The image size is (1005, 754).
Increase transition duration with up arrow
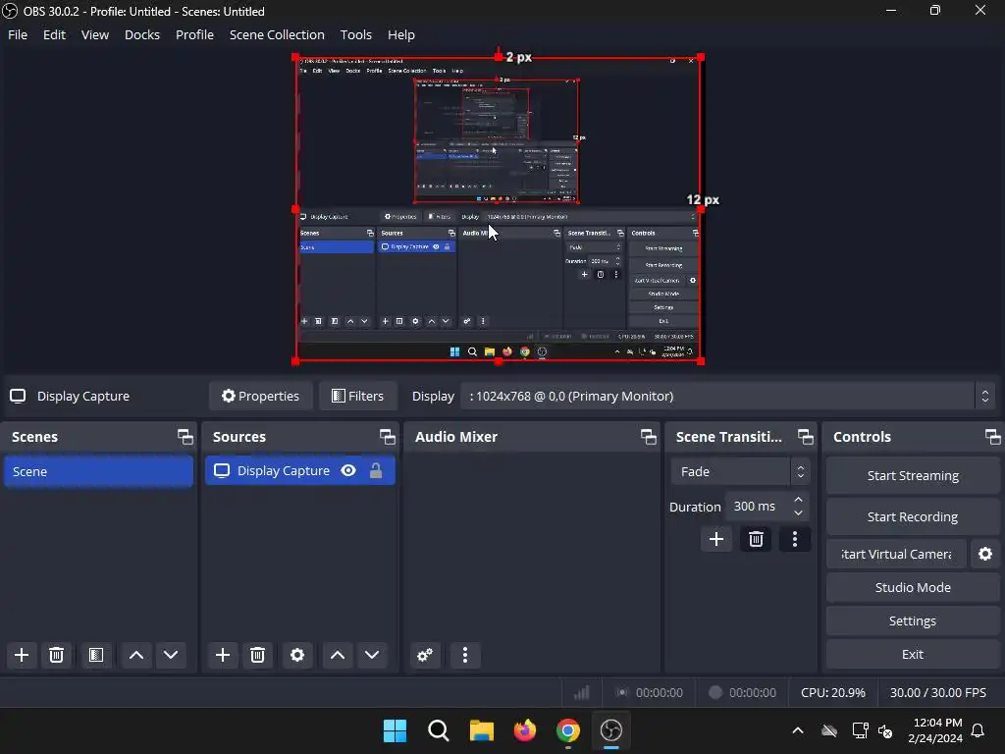pos(798,500)
